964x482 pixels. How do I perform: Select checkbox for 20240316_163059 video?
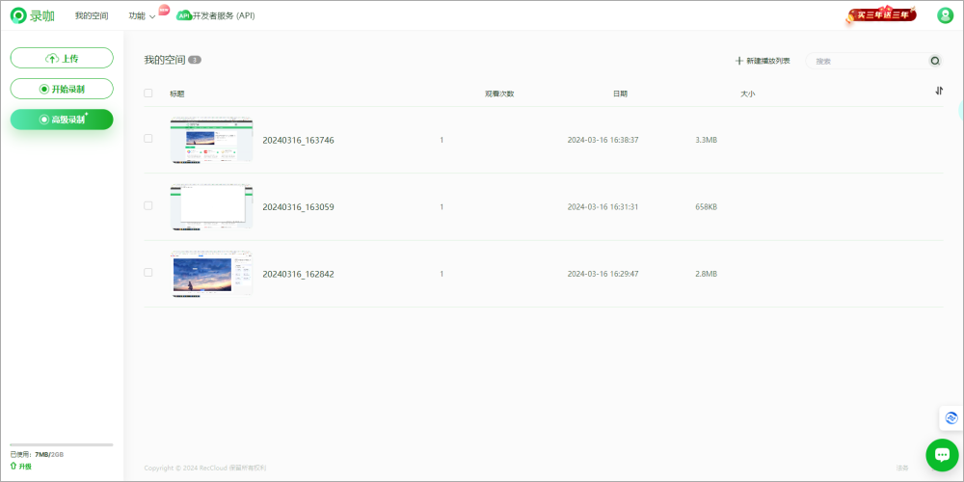click(x=148, y=205)
